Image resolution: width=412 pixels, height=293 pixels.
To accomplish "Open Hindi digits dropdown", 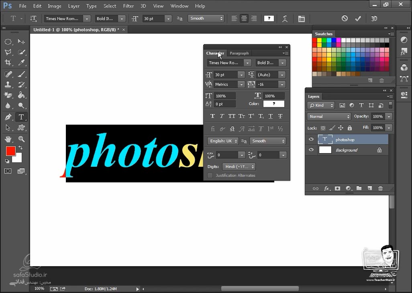I will click(x=239, y=167).
